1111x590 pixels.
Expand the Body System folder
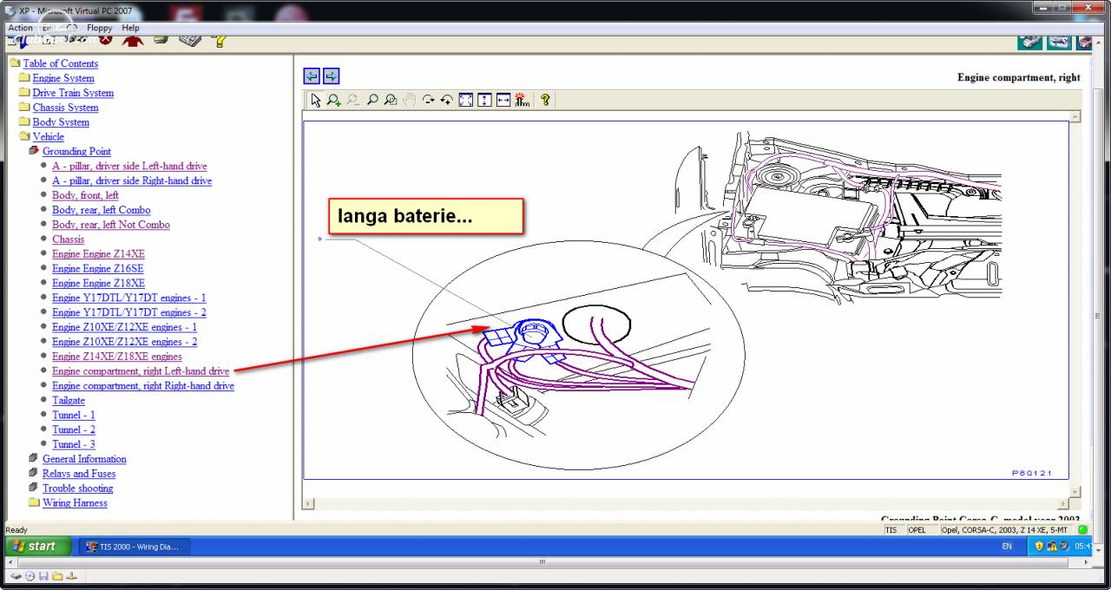(x=24, y=122)
